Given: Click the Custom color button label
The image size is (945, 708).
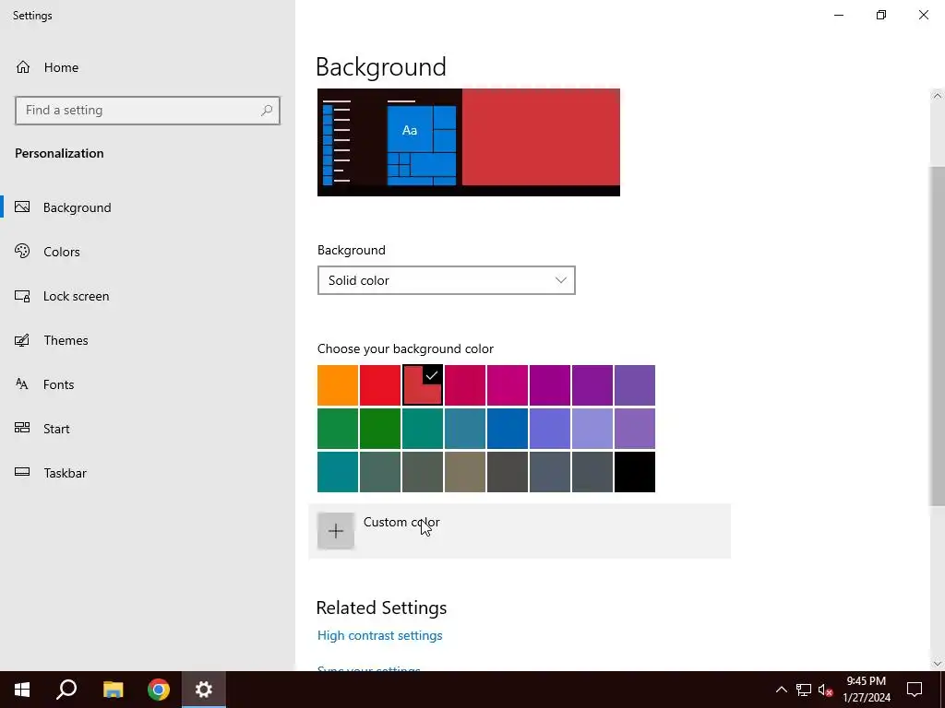Looking at the screenshot, I should point(401,522).
